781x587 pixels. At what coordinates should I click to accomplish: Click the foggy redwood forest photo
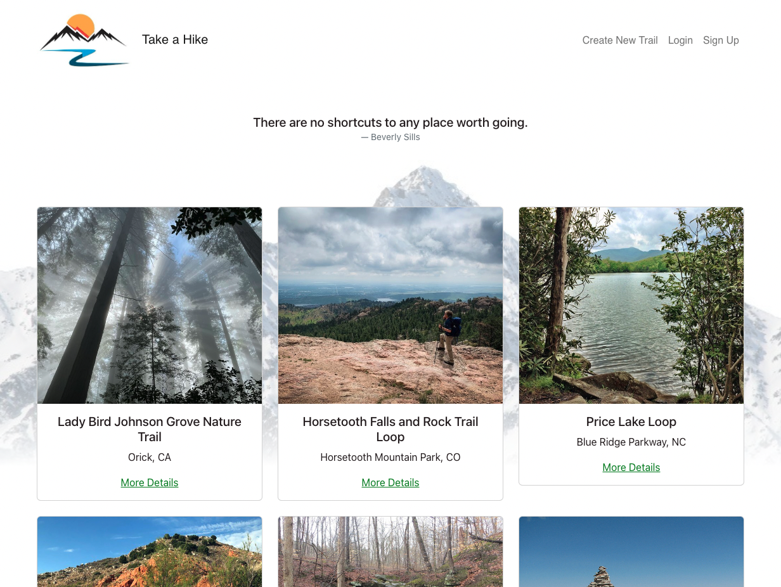(x=150, y=306)
